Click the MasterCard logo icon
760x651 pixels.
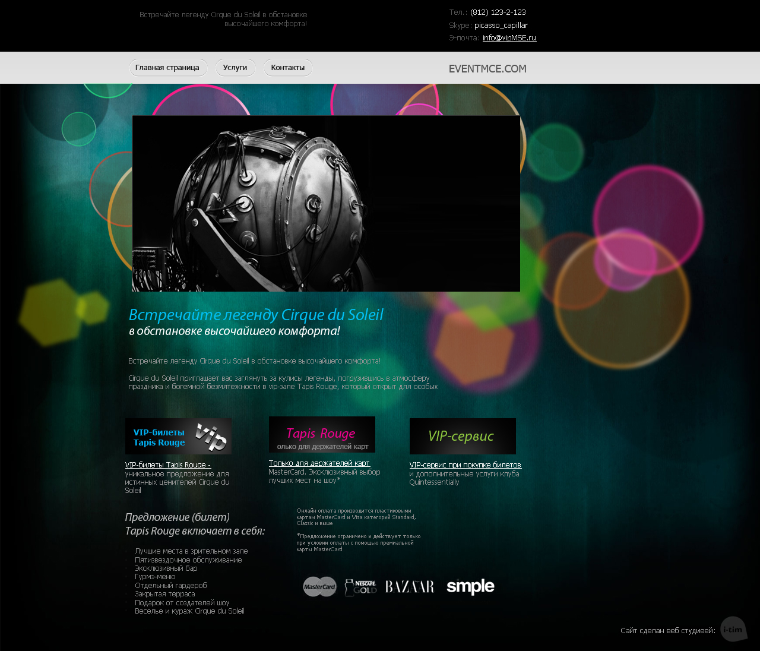point(320,587)
